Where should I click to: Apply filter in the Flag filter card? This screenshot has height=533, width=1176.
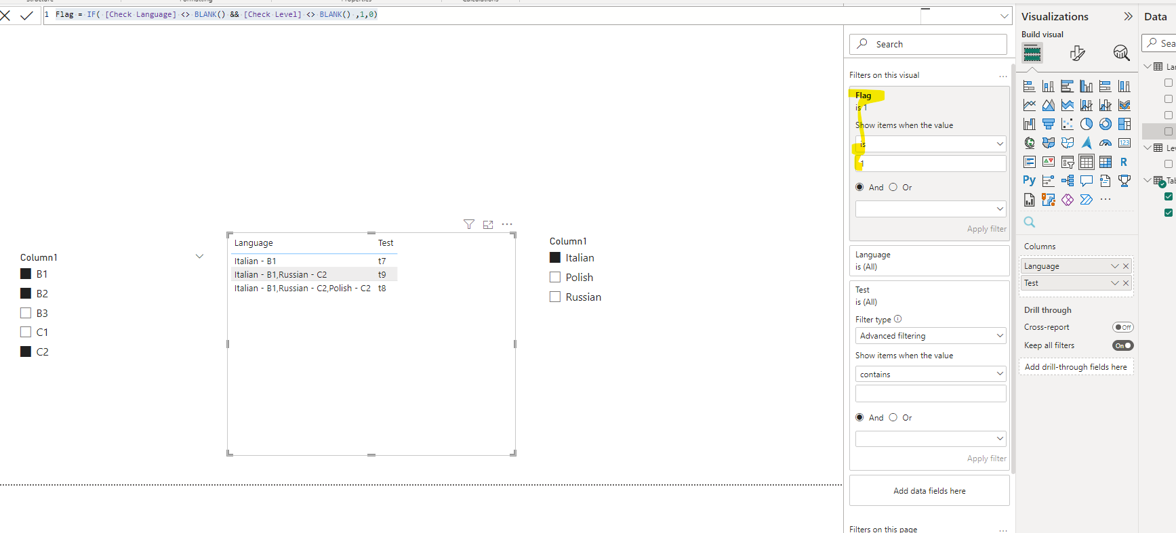986,229
